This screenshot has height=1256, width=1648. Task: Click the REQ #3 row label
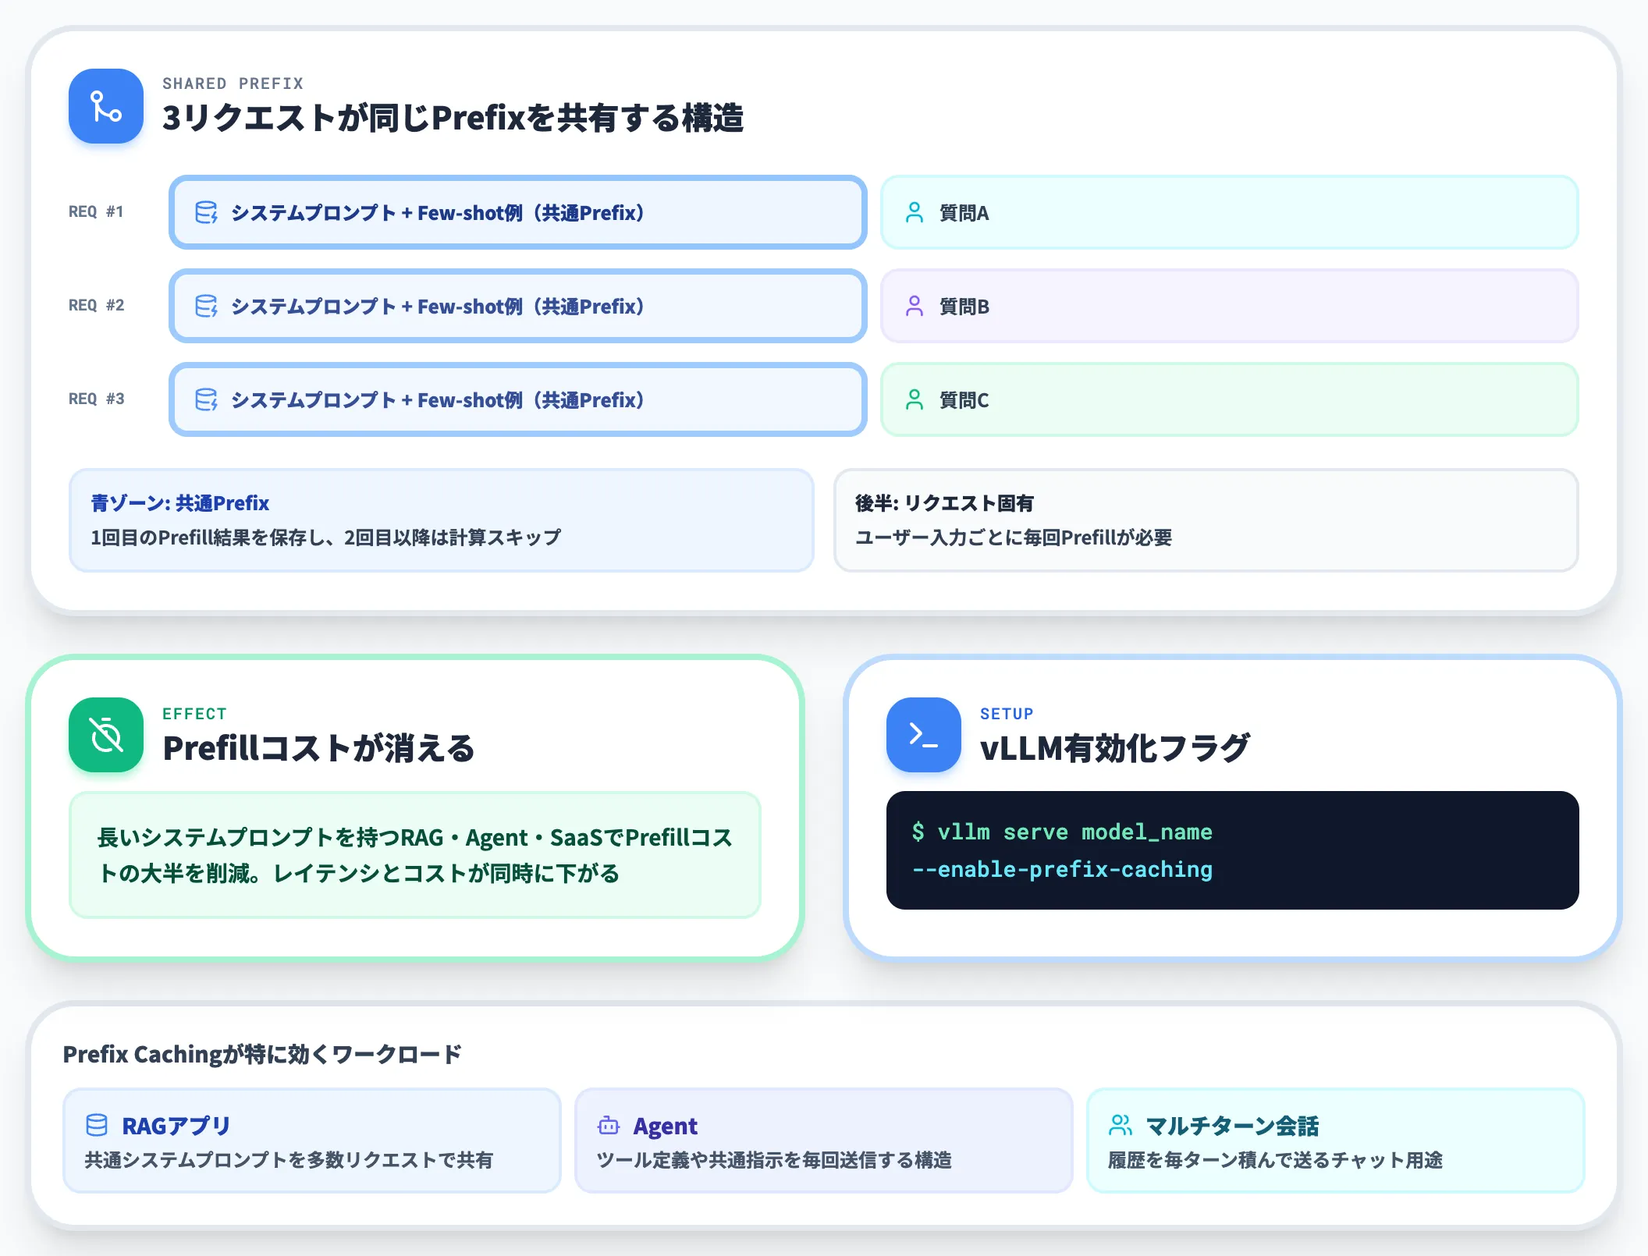pos(96,399)
